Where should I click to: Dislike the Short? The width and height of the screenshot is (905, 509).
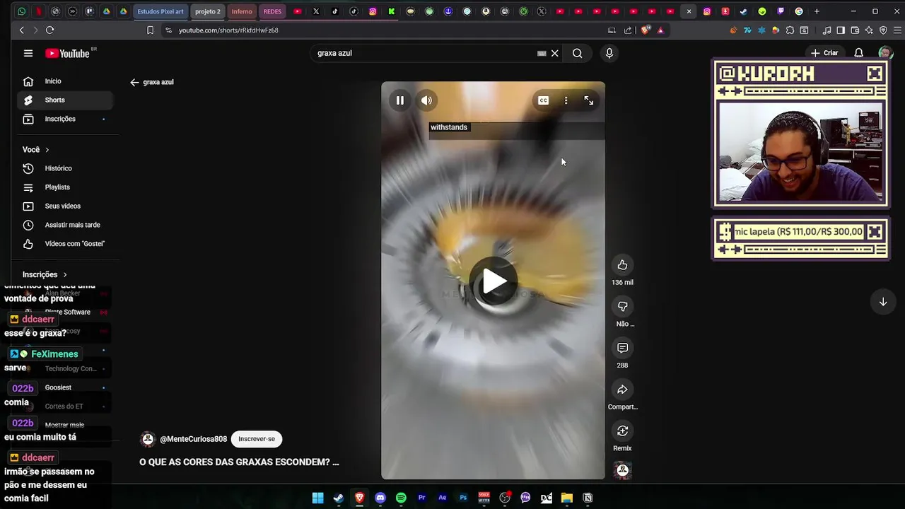coord(622,306)
